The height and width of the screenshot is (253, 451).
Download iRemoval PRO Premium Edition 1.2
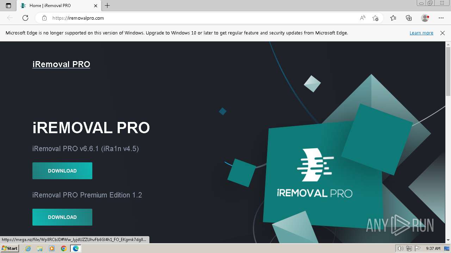[62, 217]
